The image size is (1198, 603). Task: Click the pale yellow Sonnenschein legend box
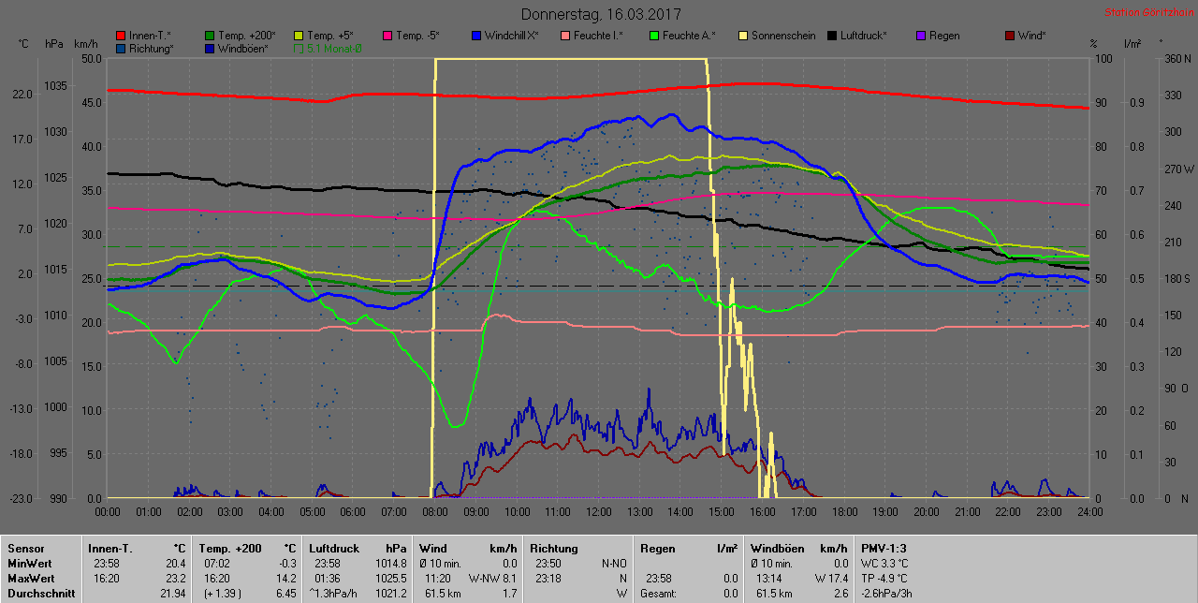pos(743,36)
